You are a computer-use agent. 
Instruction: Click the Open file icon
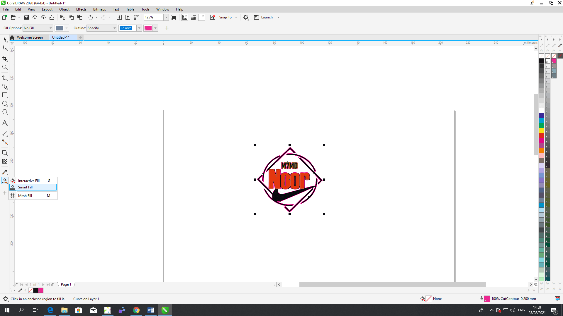click(x=13, y=17)
